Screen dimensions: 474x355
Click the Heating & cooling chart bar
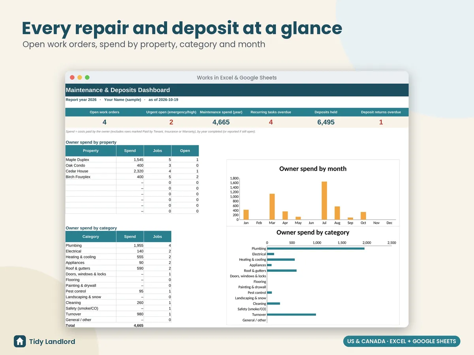pos(281,260)
